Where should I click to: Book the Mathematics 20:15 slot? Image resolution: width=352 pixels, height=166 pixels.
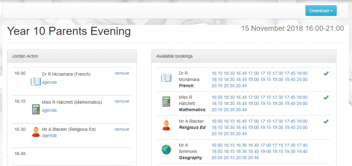(217, 110)
